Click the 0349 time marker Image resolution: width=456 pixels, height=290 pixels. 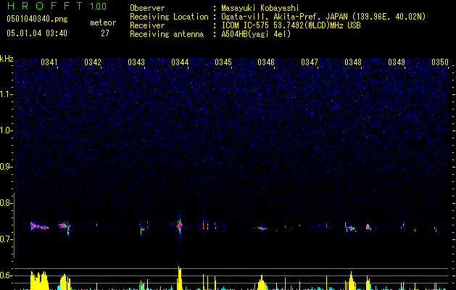(x=397, y=62)
